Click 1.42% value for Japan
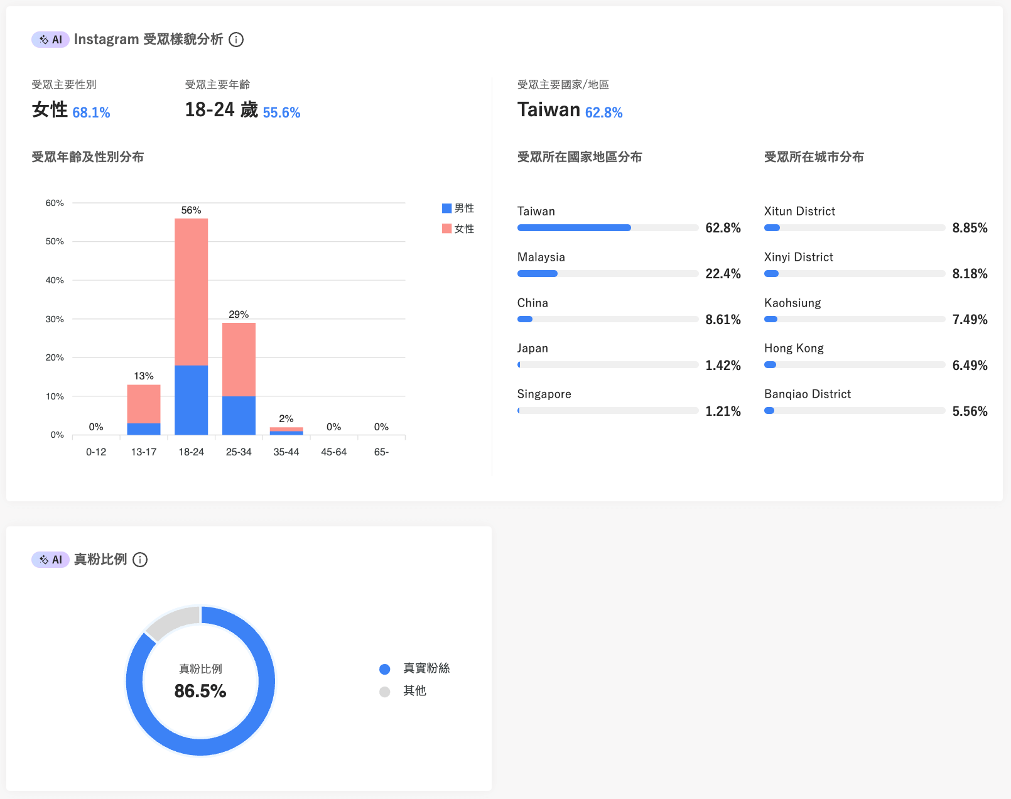 point(723,365)
